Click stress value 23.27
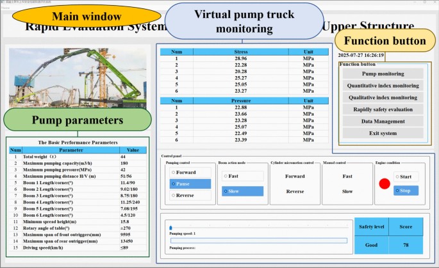The image size is (439, 268). point(241,91)
